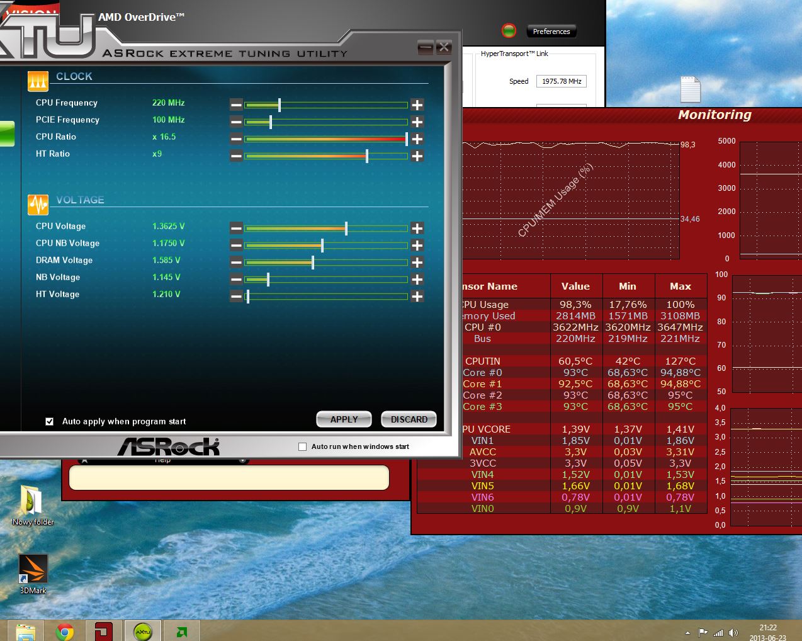
Task: Increase CPU Voltage with plus button
Action: [417, 228]
